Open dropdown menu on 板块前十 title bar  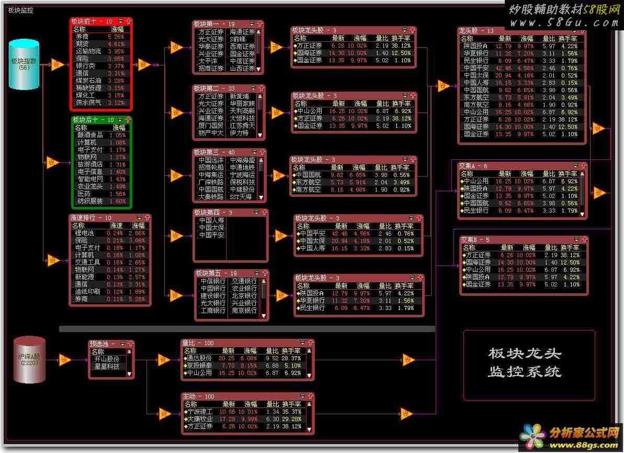[x=121, y=21]
